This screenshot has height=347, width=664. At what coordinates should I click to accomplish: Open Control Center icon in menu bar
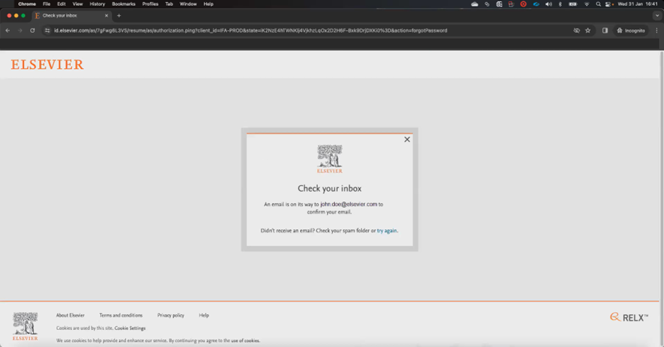click(x=609, y=4)
